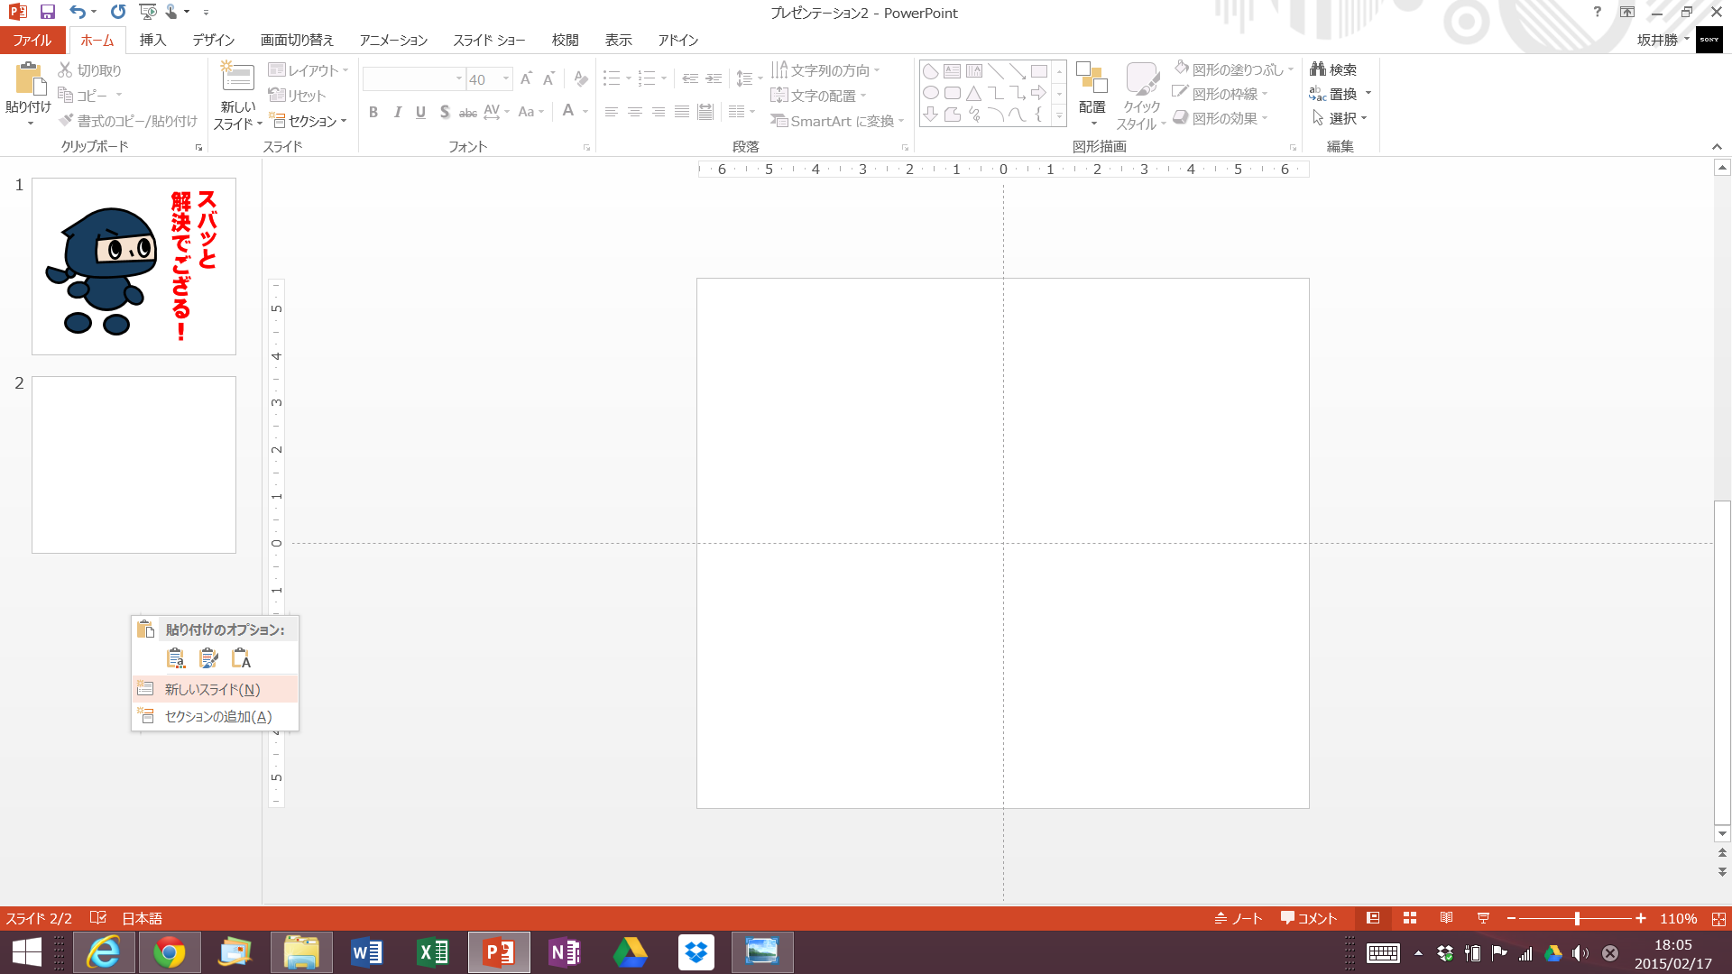Switch to the Animations (アニメーション) tab
1732x974 pixels.
(393, 40)
